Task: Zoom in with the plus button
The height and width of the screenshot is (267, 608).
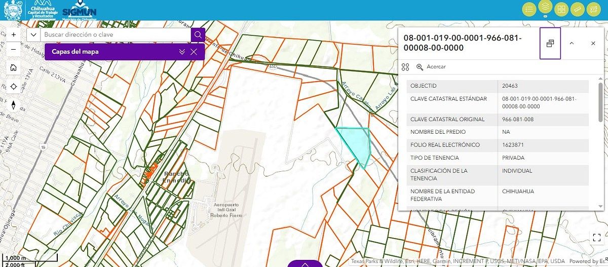Action: pyautogui.click(x=13, y=34)
